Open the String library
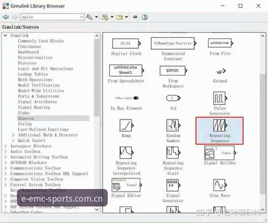The width and height of the screenshot is (268, 223). [25, 124]
